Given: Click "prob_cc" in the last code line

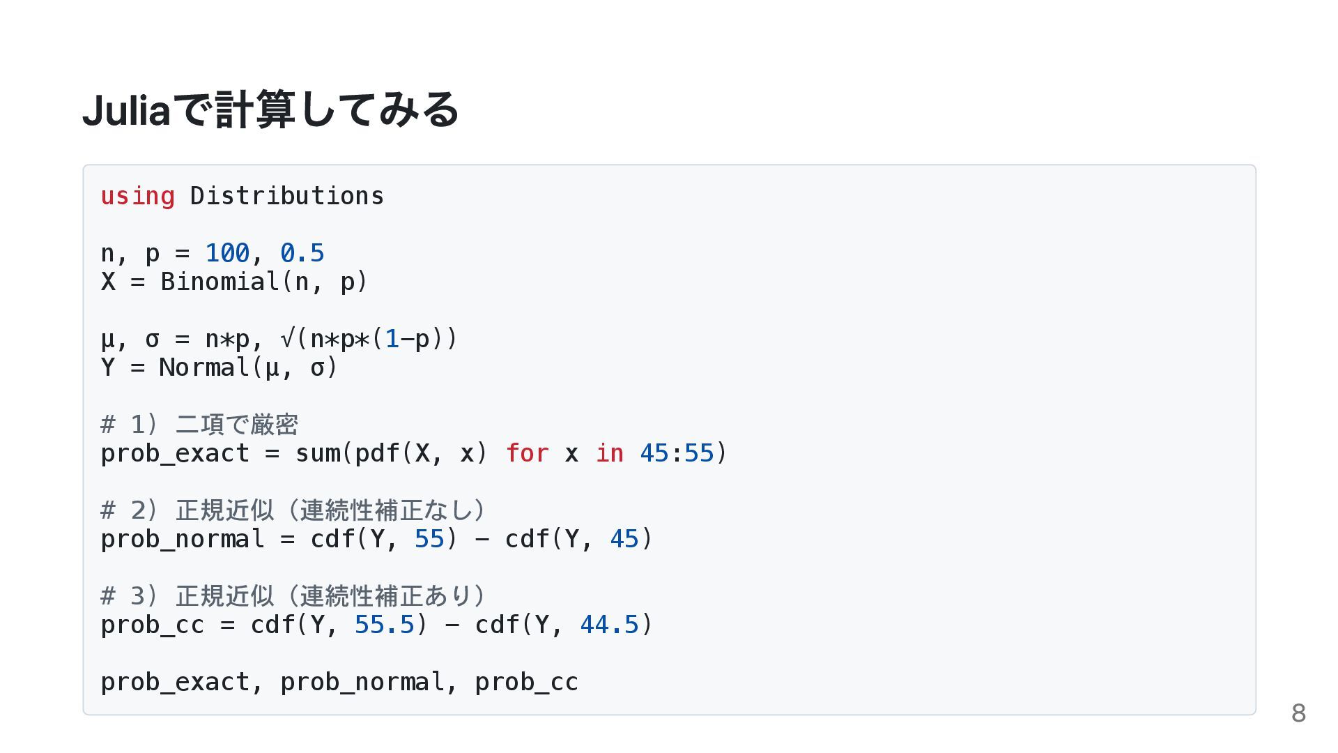Looking at the screenshot, I should click(x=526, y=682).
